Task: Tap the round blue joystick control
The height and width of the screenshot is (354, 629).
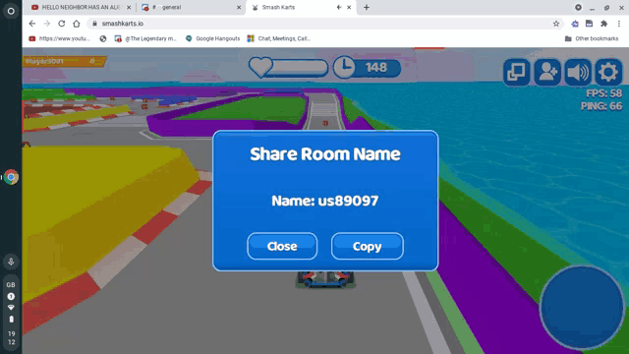Action: (582, 308)
